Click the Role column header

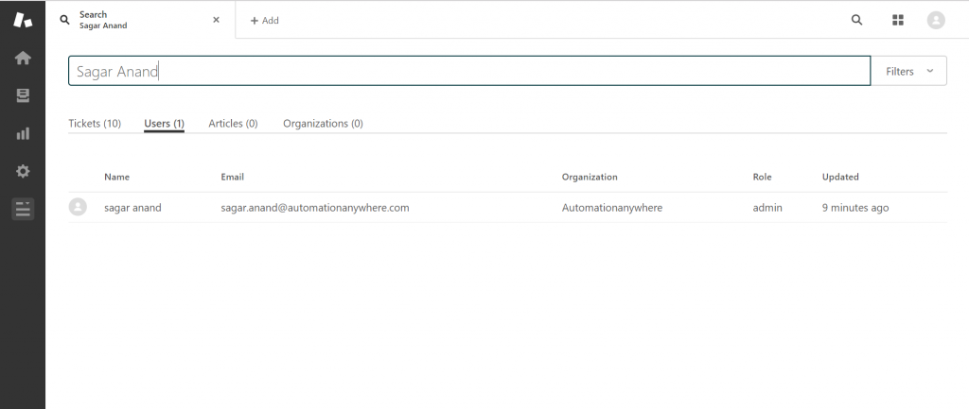(x=762, y=177)
